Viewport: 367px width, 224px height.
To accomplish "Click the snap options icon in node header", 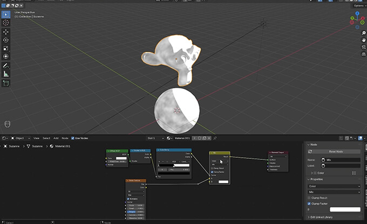I will (352, 138).
